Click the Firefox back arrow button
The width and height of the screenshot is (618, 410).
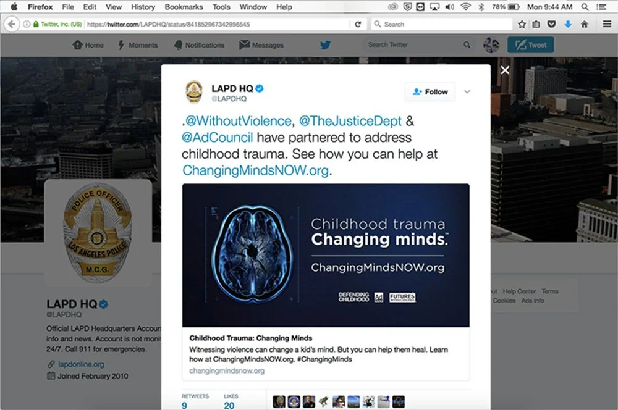pos(11,25)
